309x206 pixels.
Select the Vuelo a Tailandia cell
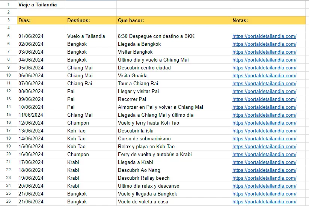coord(91,36)
